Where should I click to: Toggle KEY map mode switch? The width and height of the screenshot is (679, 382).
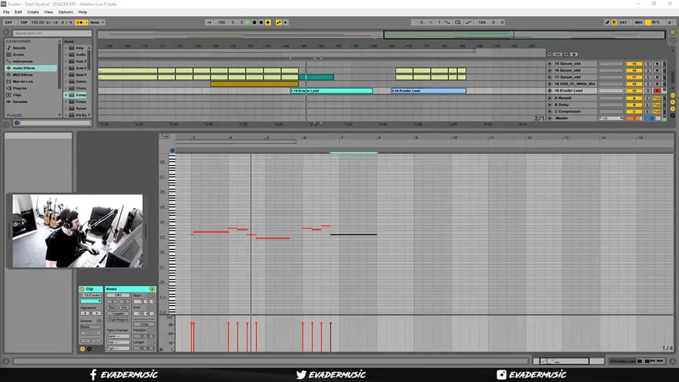623,23
